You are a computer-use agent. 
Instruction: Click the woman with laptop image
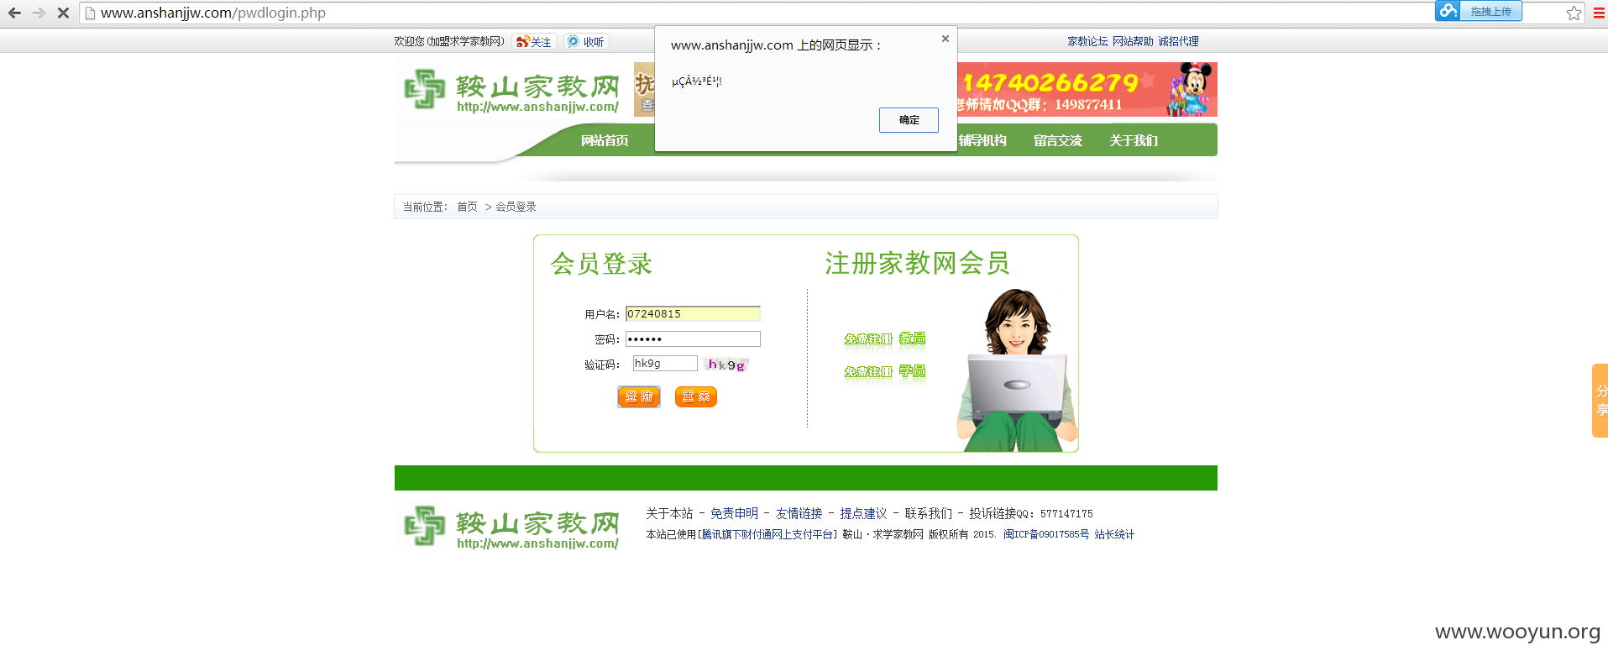pos(1016,370)
